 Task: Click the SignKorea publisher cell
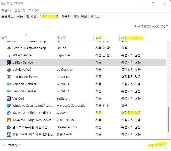coord(64,55)
